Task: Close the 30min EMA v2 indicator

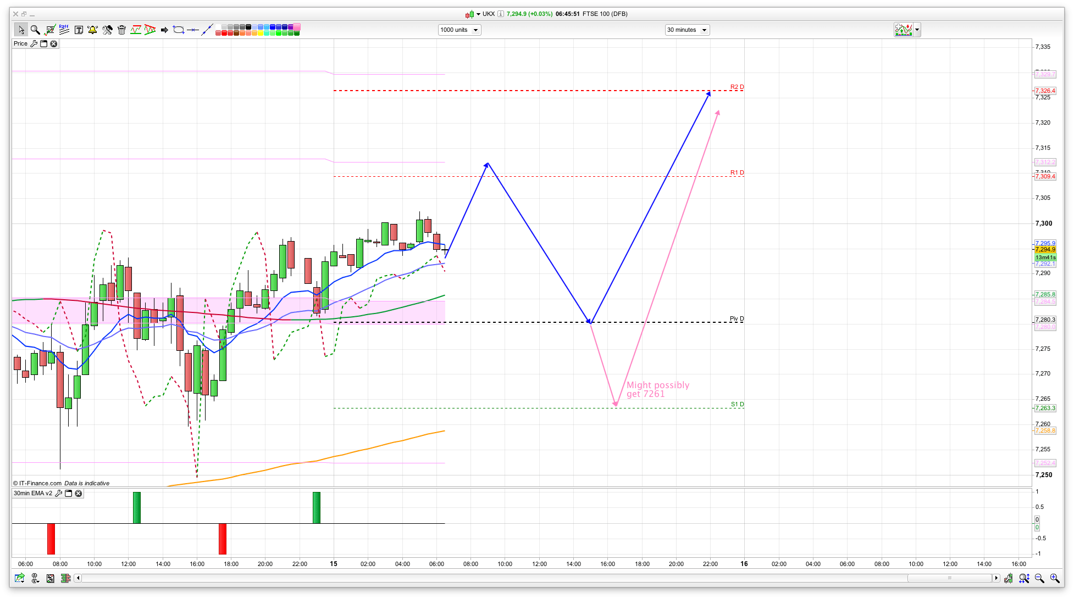Action: point(79,494)
